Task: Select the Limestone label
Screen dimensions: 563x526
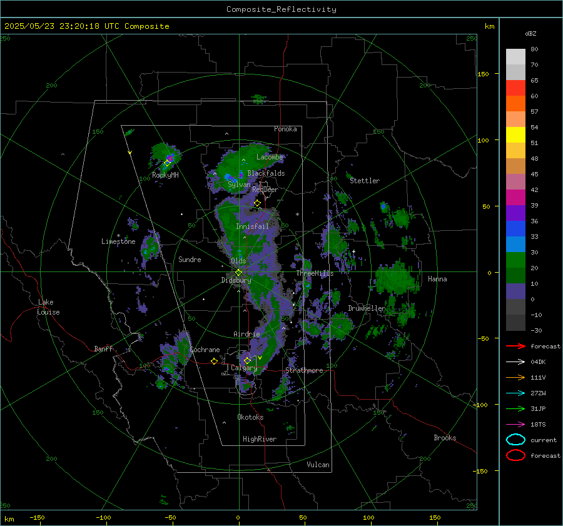Action: 118,241
